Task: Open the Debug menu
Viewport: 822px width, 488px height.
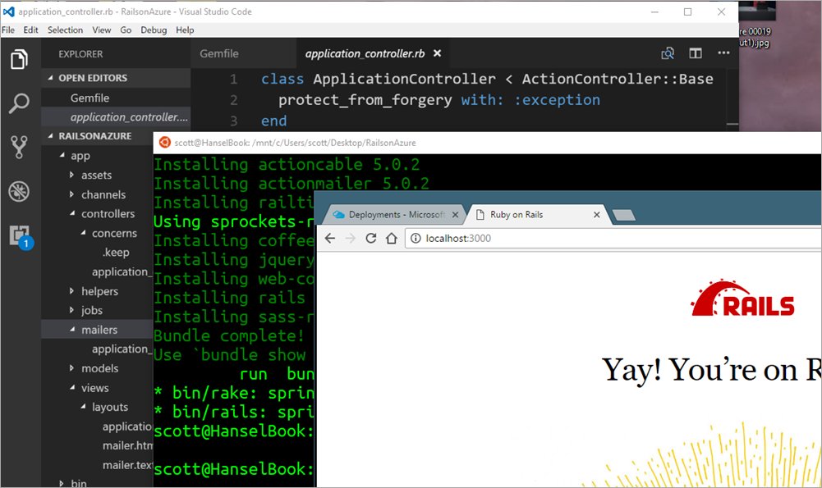Action: point(154,30)
